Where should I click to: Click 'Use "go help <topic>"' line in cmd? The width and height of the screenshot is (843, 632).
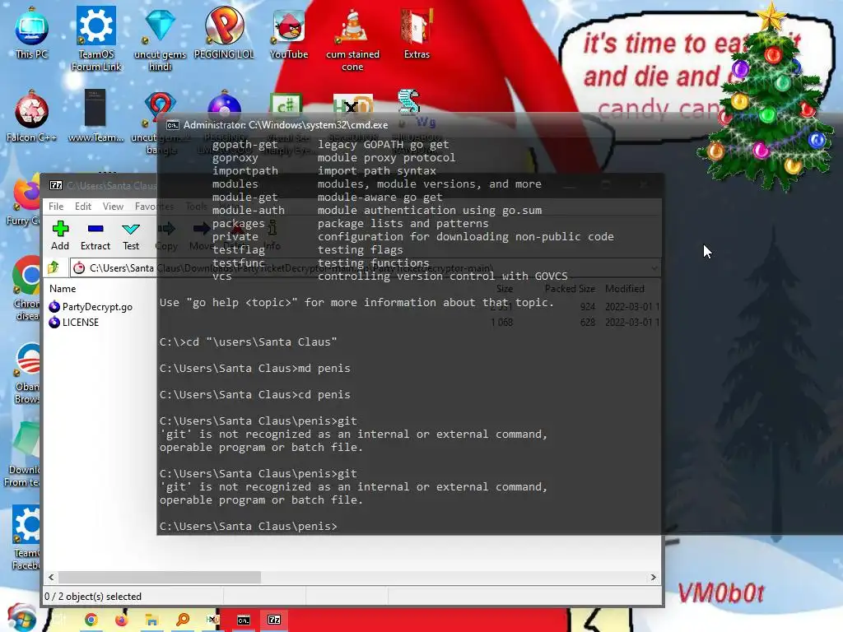[356, 303]
